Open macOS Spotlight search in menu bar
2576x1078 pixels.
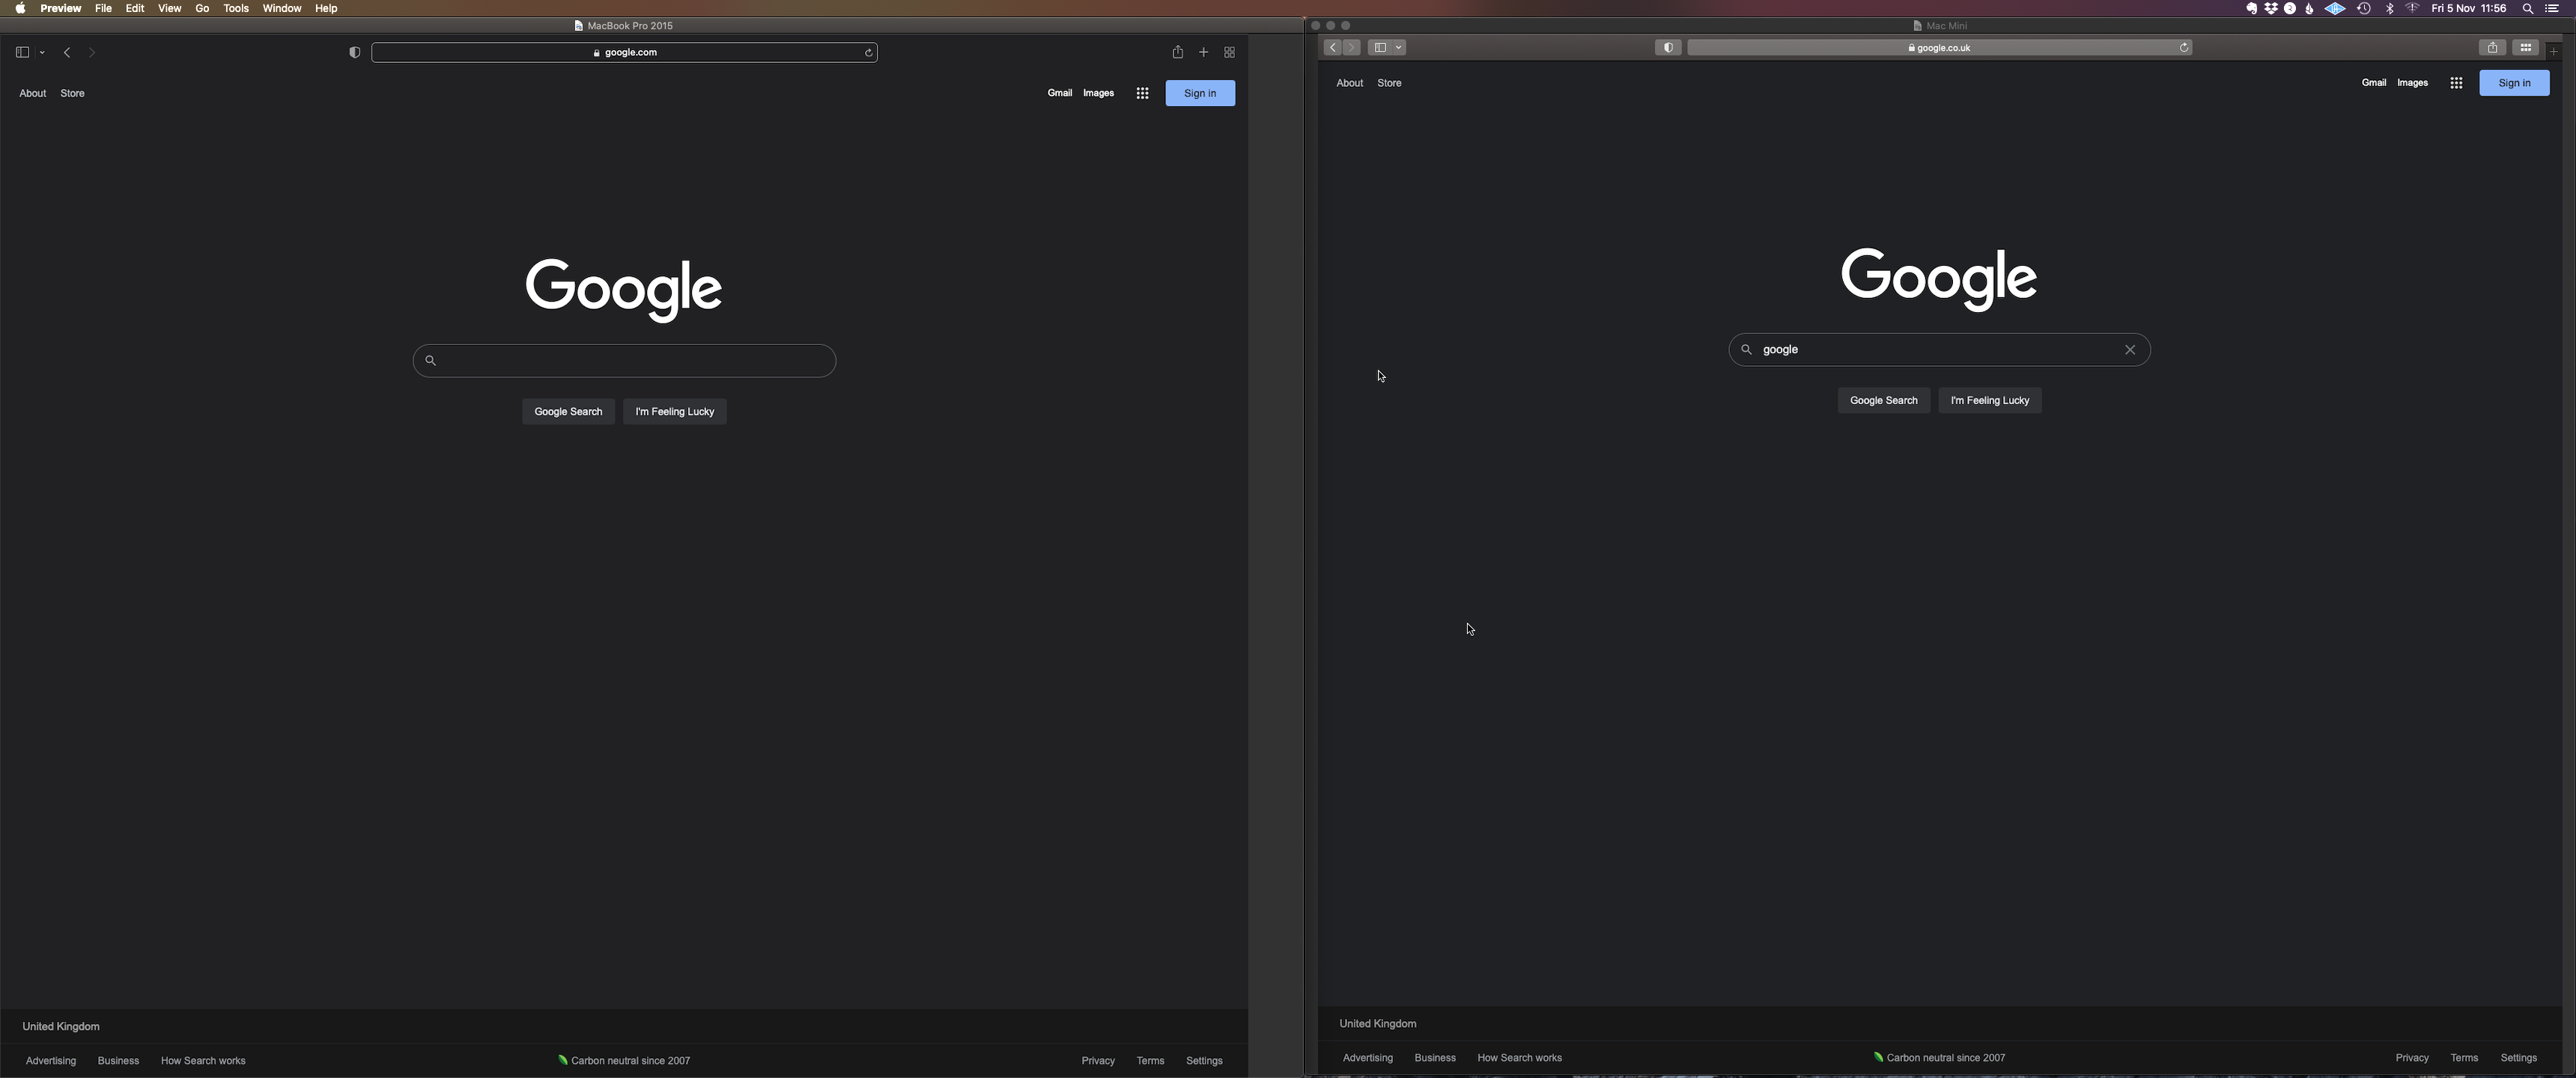pyautogui.click(x=2527, y=8)
